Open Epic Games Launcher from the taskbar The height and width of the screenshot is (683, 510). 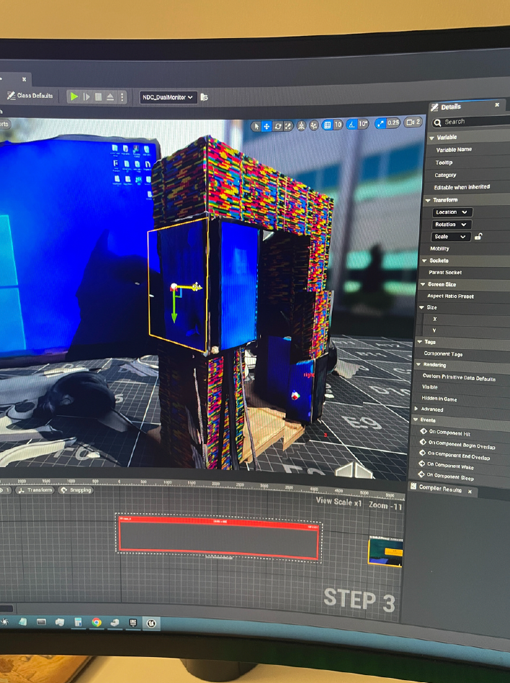(133, 623)
